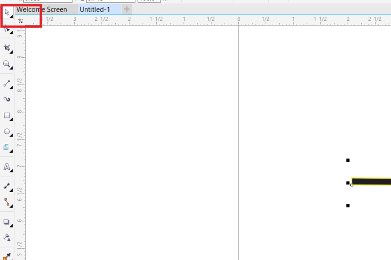Create a new document with the plus button
This screenshot has height=260, width=391.
(x=126, y=9)
